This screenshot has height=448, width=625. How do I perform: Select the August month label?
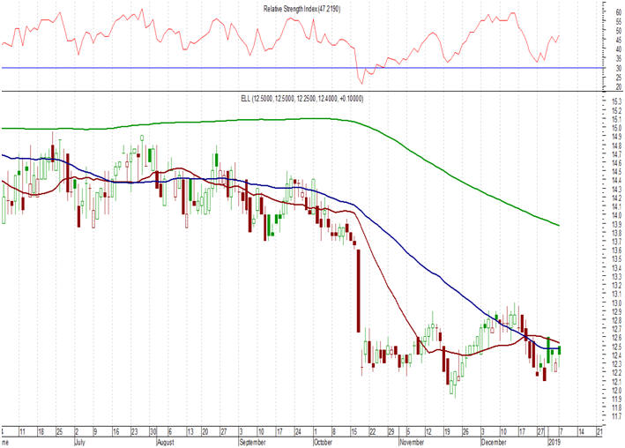tap(166, 443)
